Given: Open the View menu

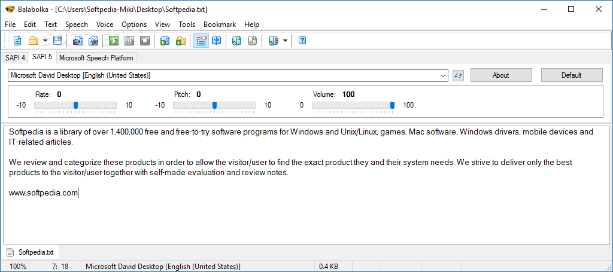Looking at the screenshot, I should click(x=163, y=24).
